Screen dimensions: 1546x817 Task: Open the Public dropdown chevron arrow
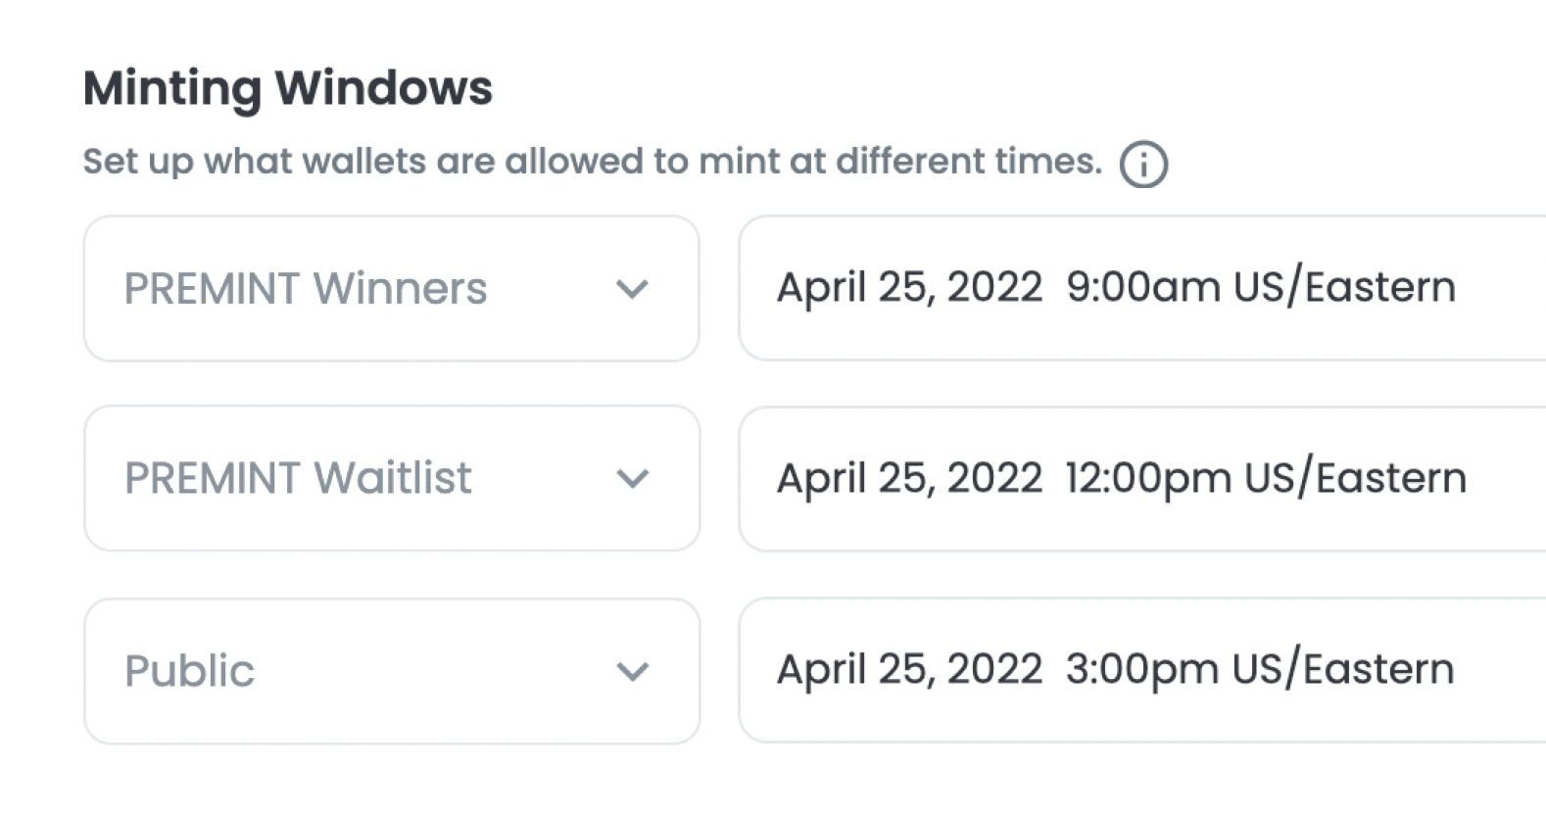[x=632, y=671]
